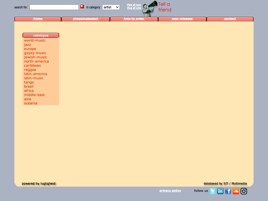268x201 pixels.
Task: Open the LinkedIn follow icon
Action: click(x=220, y=191)
